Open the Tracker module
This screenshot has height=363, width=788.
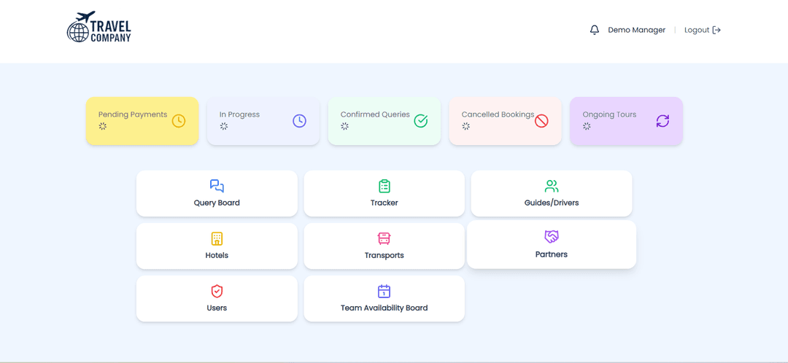[x=384, y=194]
